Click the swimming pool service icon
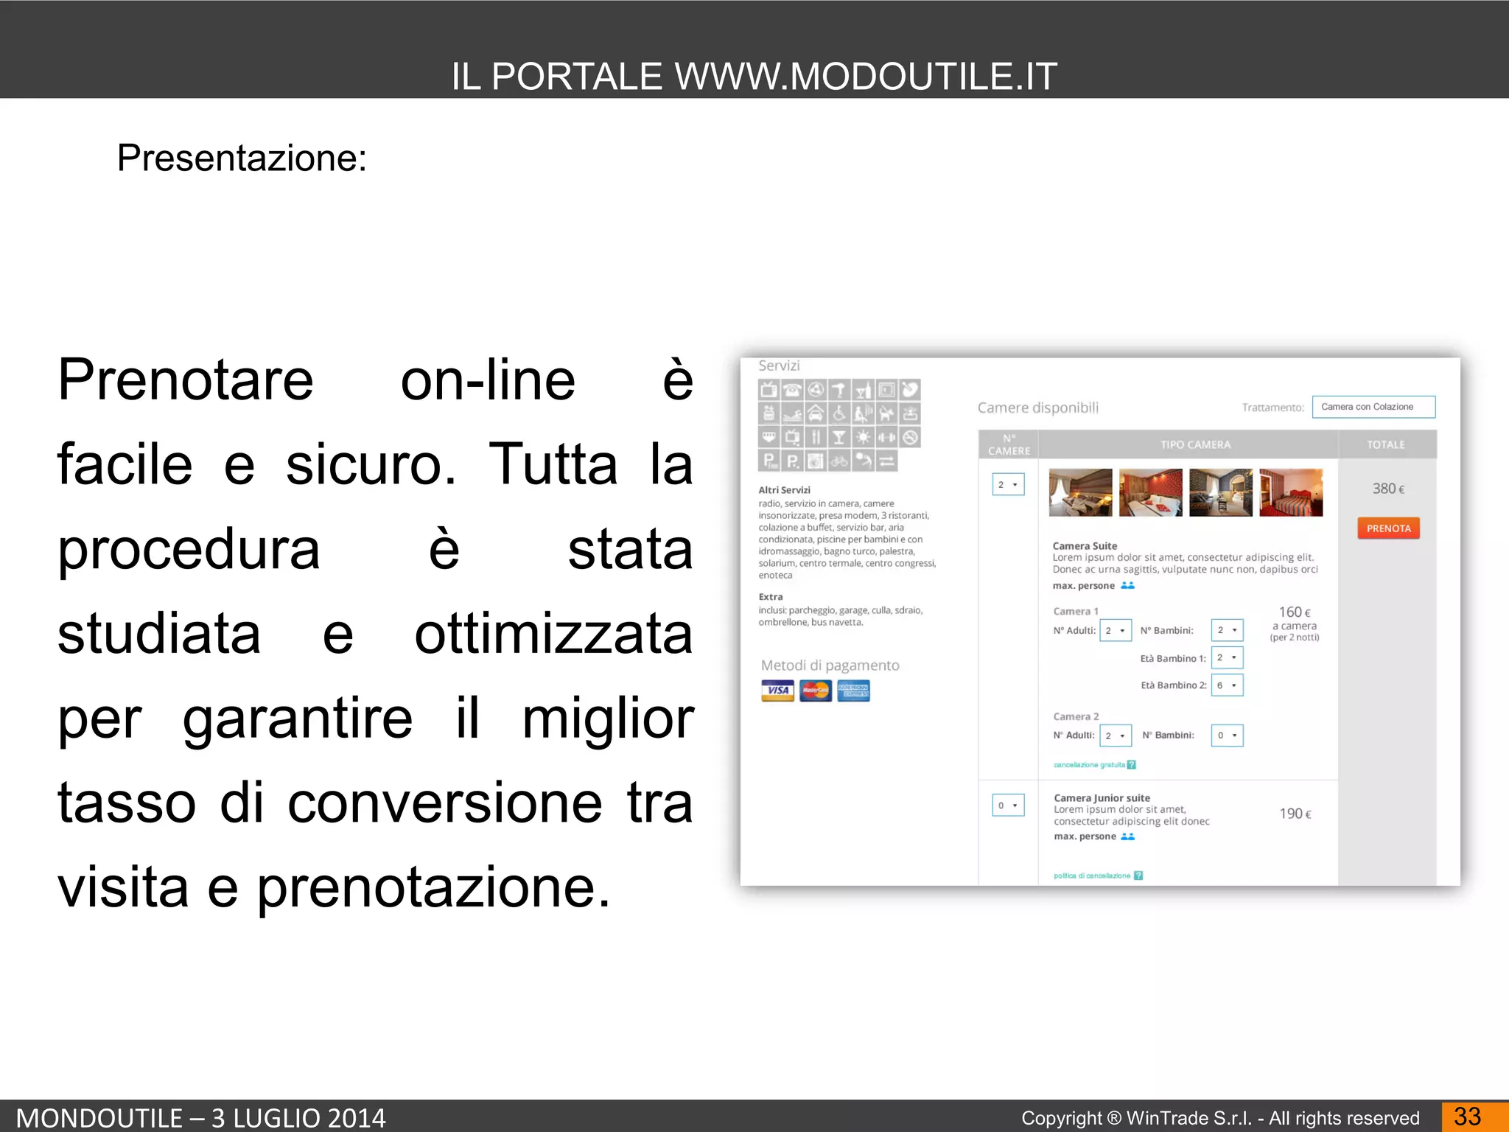 click(x=792, y=413)
